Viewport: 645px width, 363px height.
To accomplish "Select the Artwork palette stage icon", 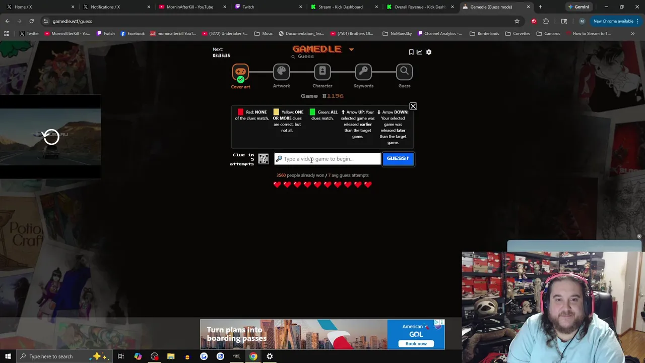I will 281,72.
